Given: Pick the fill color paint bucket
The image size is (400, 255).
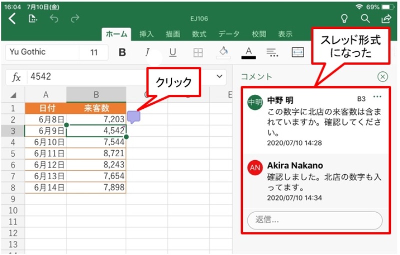Looking at the screenshot, I should [224, 52].
